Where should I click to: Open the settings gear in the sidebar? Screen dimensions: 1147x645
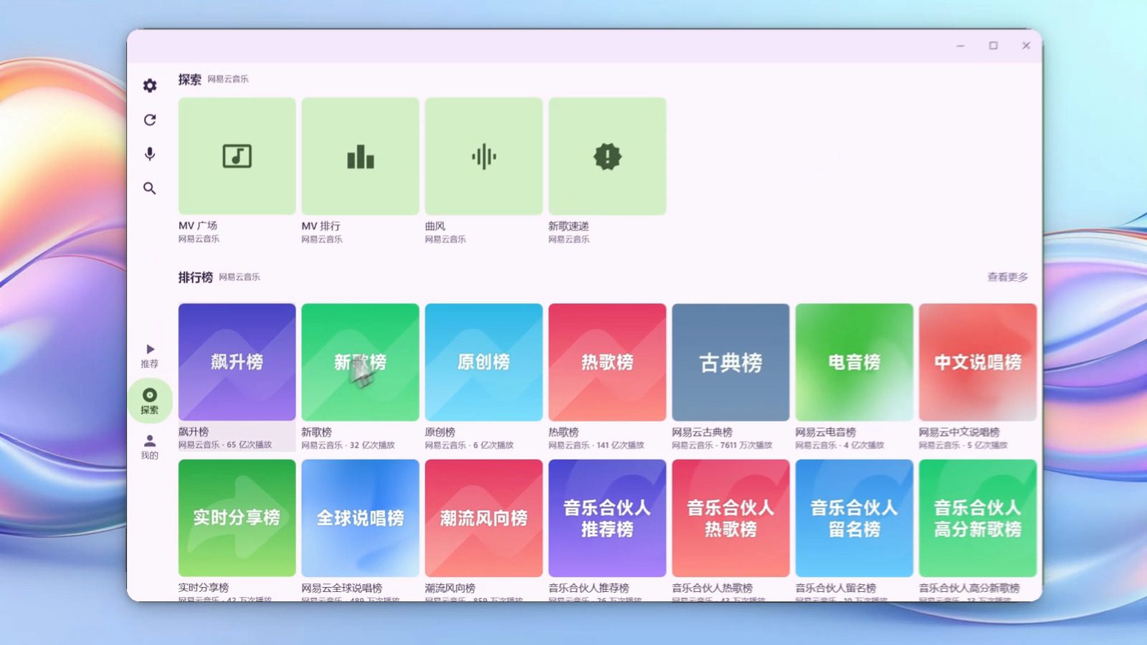point(149,85)
